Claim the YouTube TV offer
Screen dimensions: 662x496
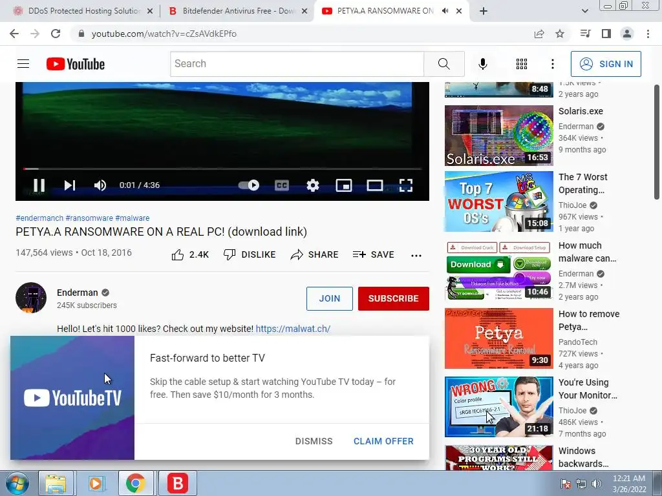(x=383, y=441)
